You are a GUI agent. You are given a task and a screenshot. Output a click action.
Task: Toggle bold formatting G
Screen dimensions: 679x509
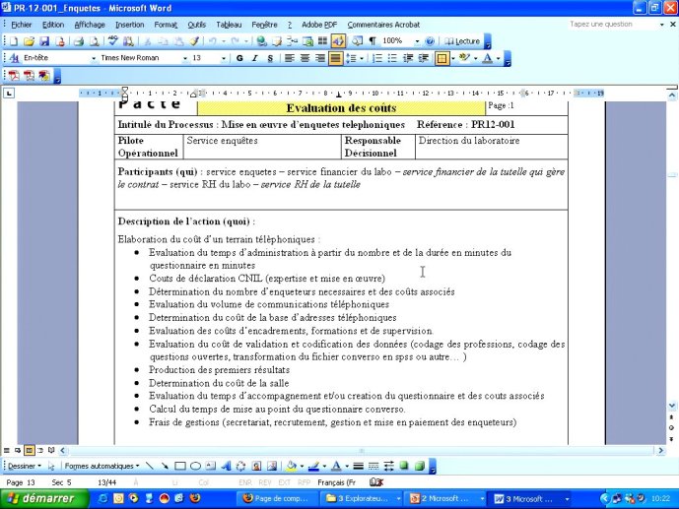click(239, 58)
